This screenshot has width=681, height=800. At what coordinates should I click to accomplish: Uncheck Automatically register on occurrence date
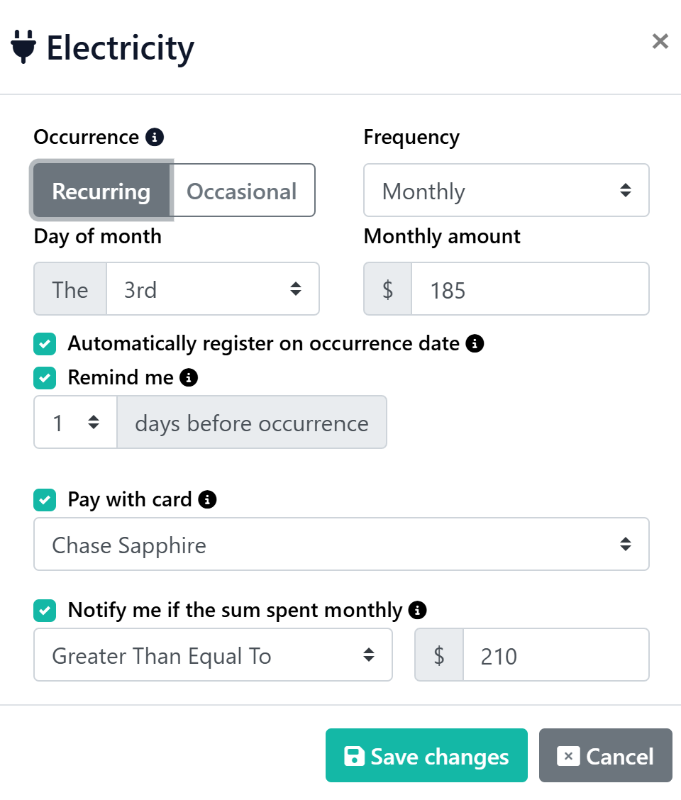click(x=45, y=343)
